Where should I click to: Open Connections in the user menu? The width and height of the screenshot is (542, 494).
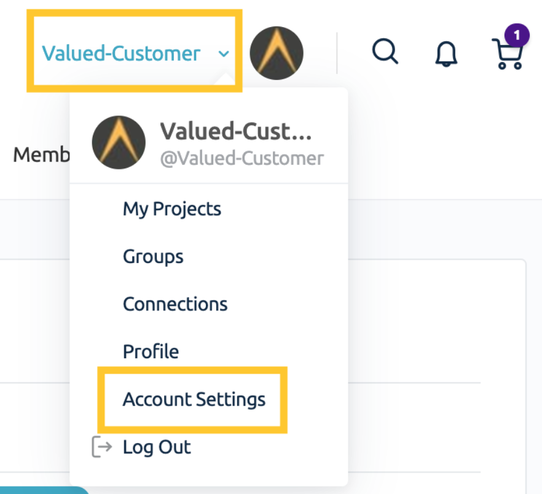coord(175,304)
